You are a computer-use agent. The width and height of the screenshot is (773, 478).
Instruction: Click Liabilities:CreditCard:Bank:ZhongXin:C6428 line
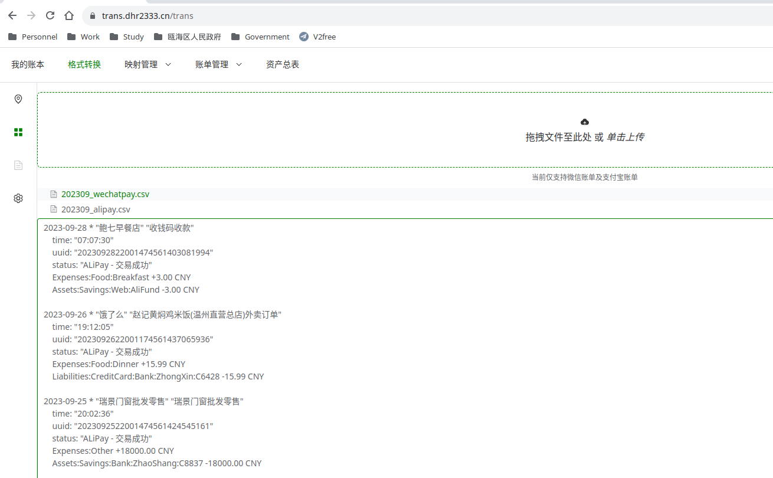[158, 376]
